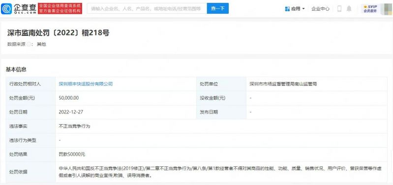Select the 50,000.00 amount value
393x185 pixels.
tap(69, 98)
